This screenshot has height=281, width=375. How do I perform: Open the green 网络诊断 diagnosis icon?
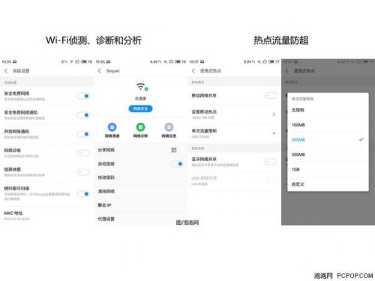(140, 127)
